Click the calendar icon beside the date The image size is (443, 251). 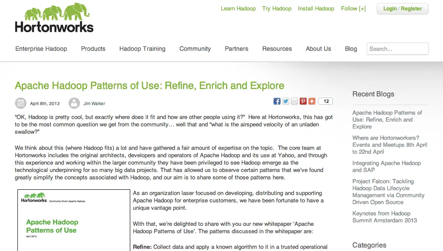[x=21, y=103]
